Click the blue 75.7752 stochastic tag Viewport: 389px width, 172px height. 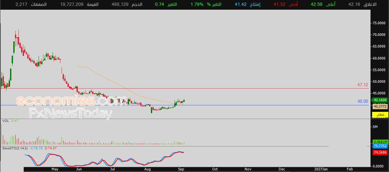tap(380, 146)
